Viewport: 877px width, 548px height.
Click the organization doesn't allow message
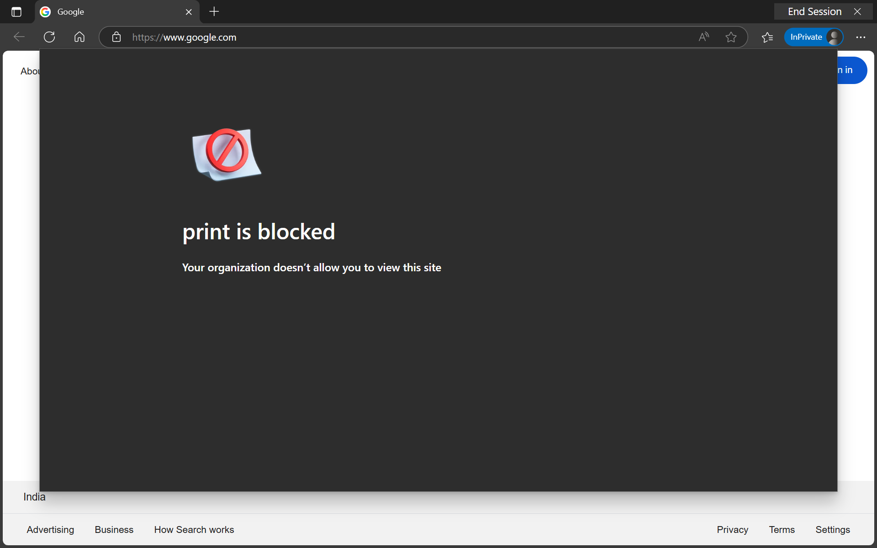pyautogui.click(x=312, y=268)
